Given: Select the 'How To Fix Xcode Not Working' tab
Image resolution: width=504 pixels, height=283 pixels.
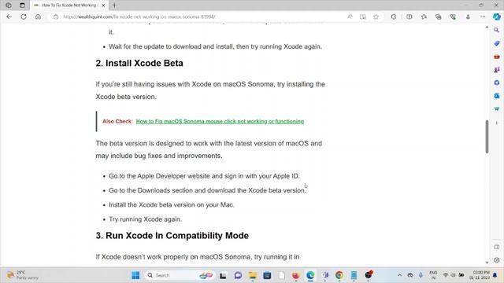Looking at the screenshot, I should coord(66,6).
